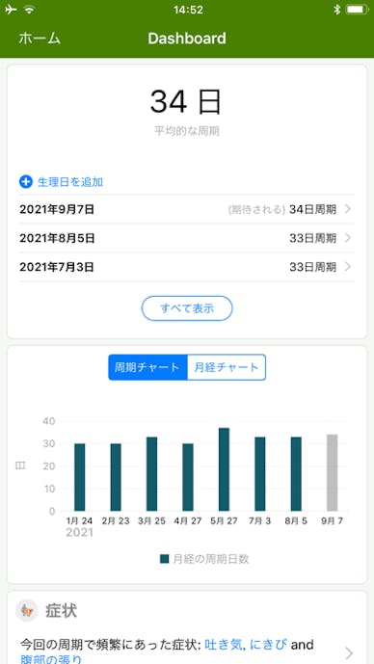
Task: Tap the 月経の周期日数 legend square
Action: [164, 559]
